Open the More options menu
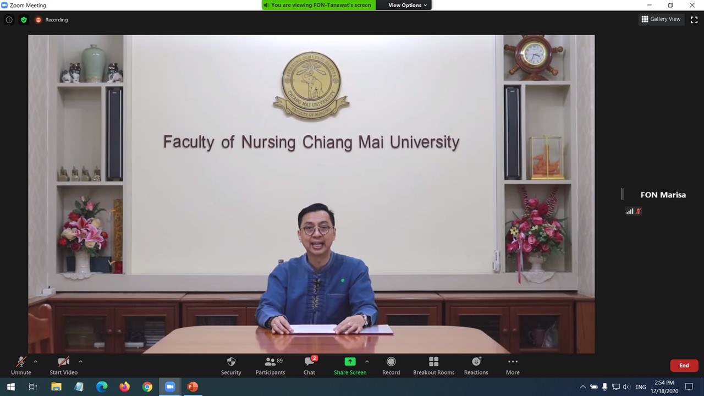The height and width of the screenshot is (396, 704). (x=513, y=366)
